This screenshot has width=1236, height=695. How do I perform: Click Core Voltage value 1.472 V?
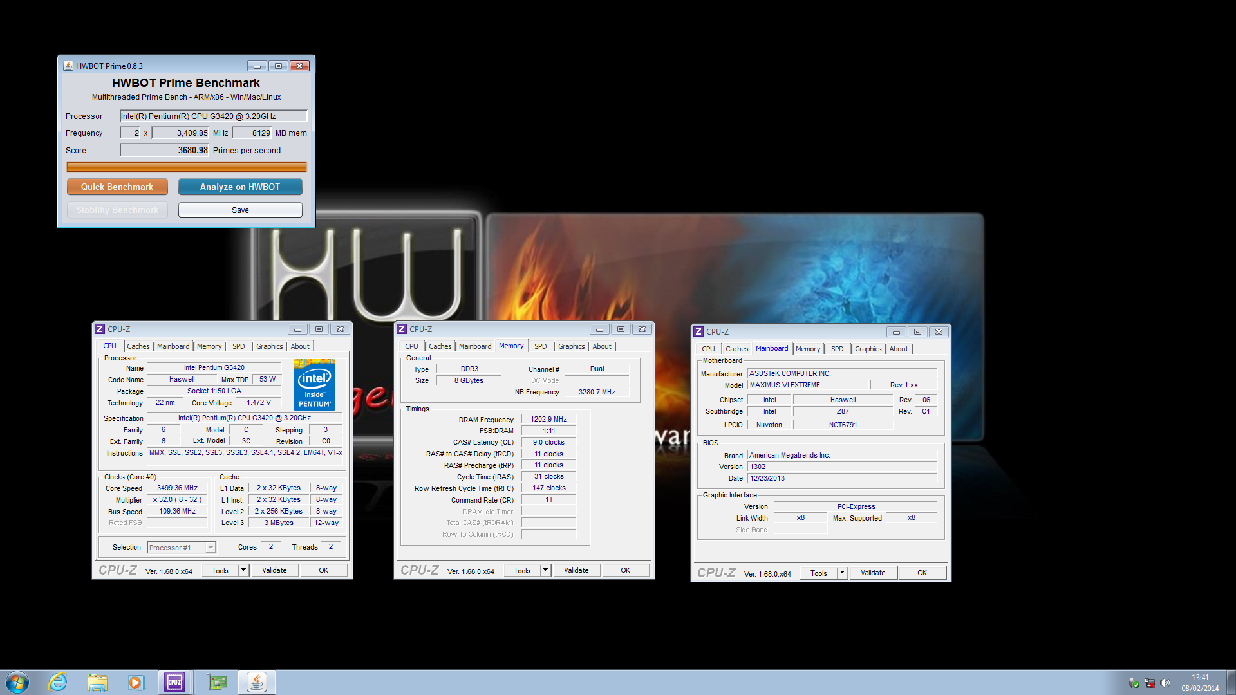point(259,402)
